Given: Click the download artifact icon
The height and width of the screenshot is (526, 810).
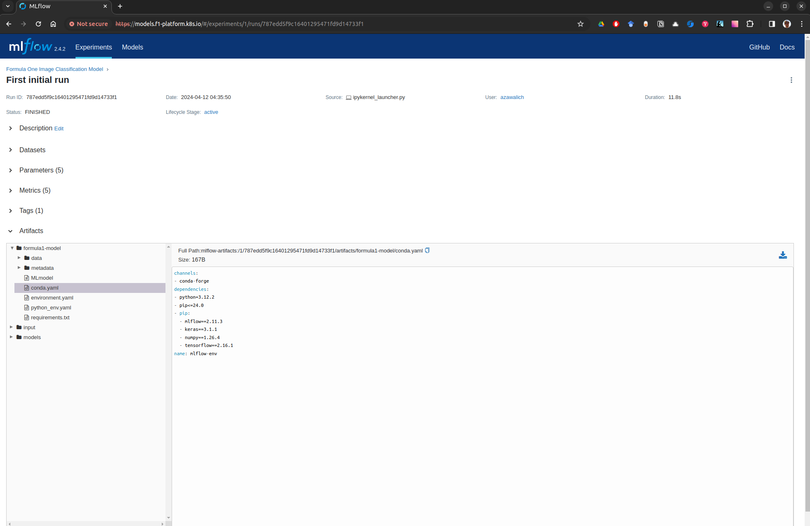Looking at the screenshot, I should 783,255.
